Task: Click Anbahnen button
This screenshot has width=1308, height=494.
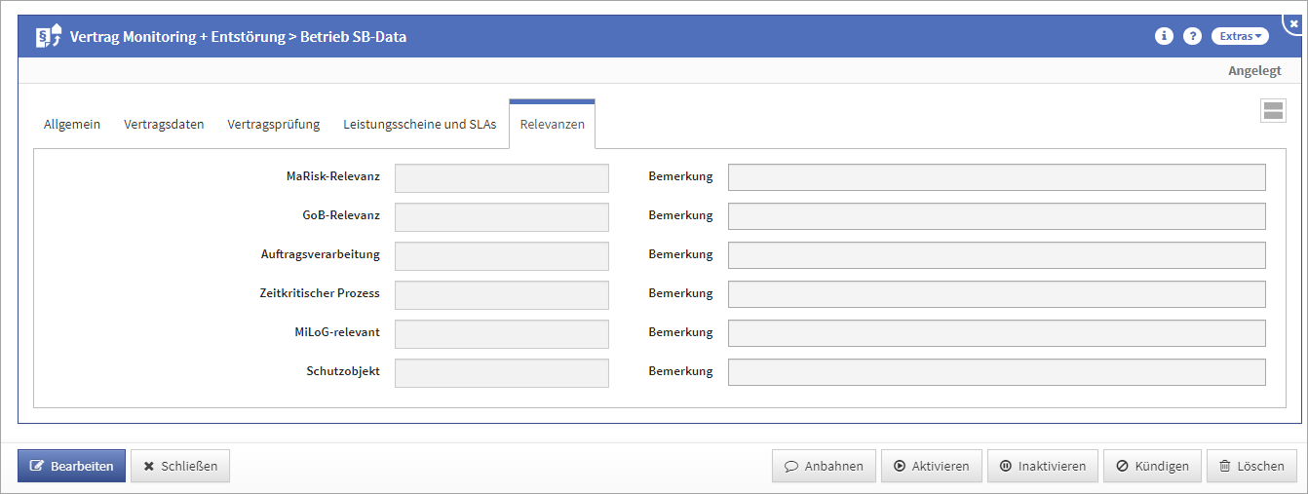Action: click(824, 466)
